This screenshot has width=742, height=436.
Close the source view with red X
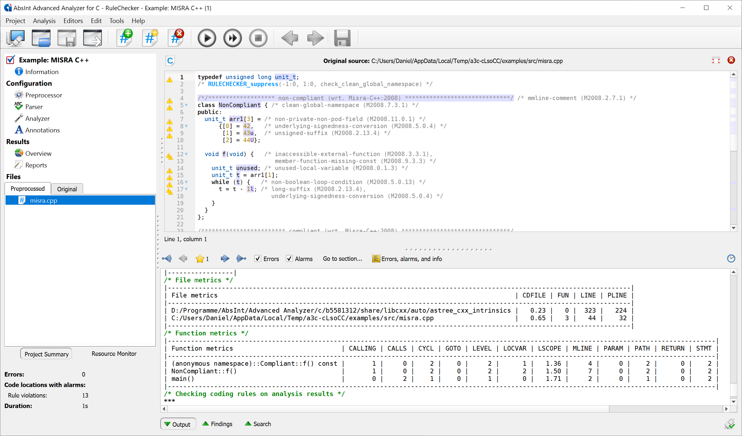click(731, 60)
